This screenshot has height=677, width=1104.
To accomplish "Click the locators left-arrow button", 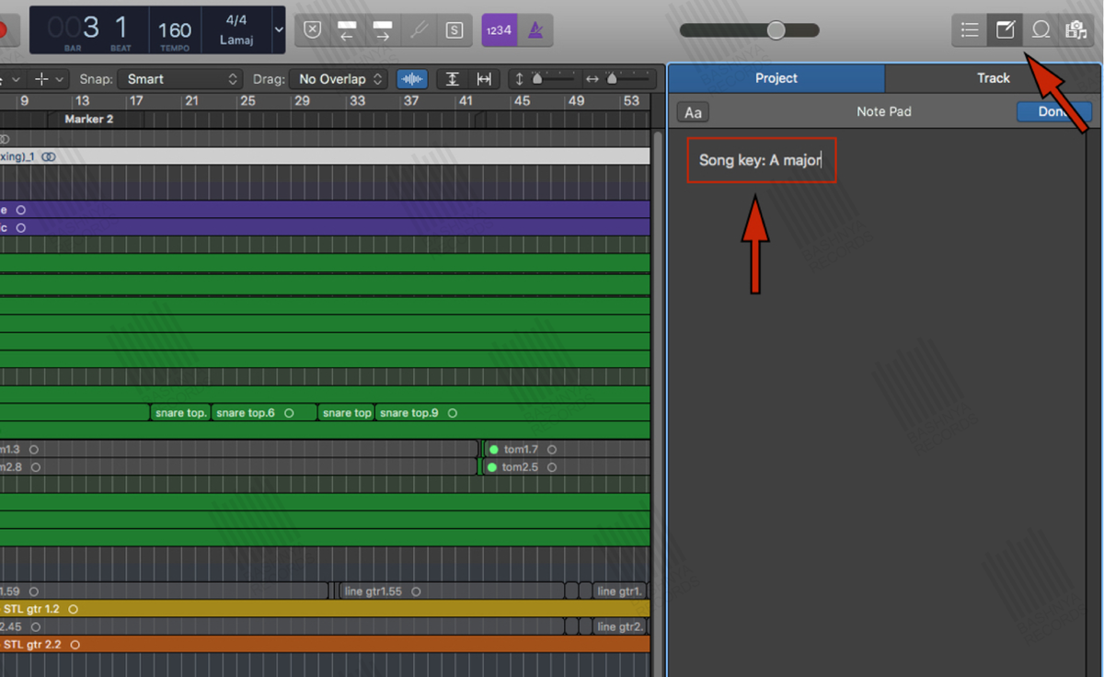I will tap(348, 30).
